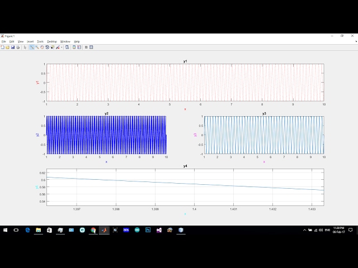Image resolution: width=358 pixels, height=268 pixels.
Task: Click the y4 plot title
Action: (185, 166)
